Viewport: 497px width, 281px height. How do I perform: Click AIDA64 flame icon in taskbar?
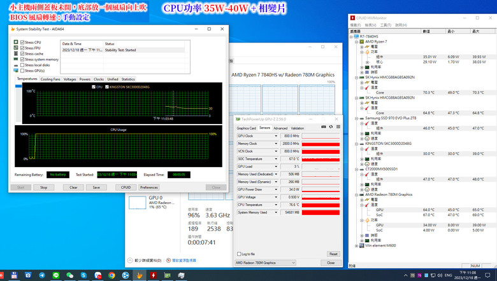point(140,275)
